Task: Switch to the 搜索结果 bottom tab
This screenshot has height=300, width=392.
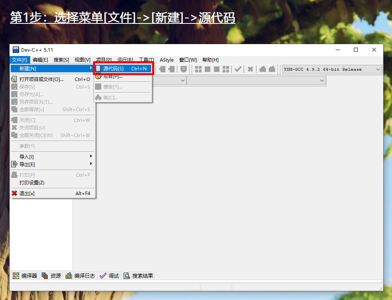Action: (x=138, y=276)
